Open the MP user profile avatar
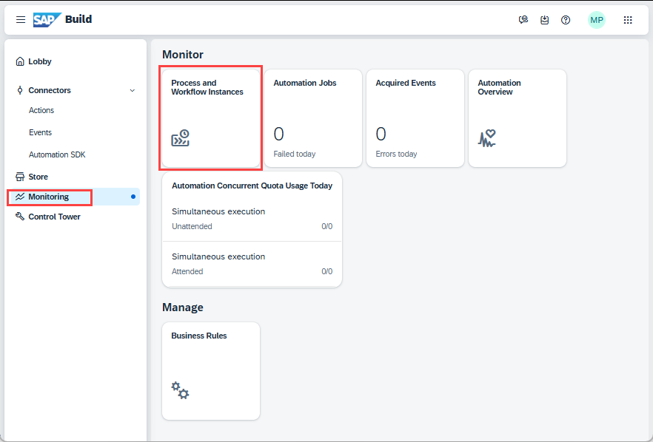 (597, 20)
